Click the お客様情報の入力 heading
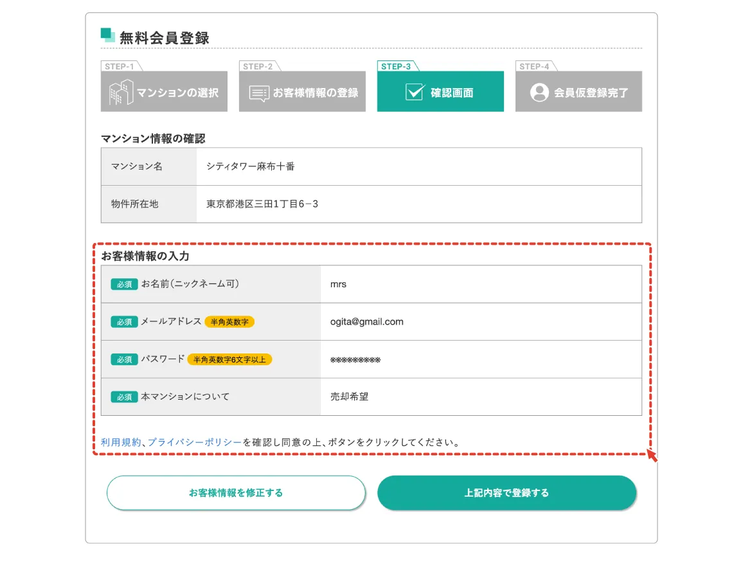The width and height of the screenshot is (743, 563). click(x=145, y=256)
